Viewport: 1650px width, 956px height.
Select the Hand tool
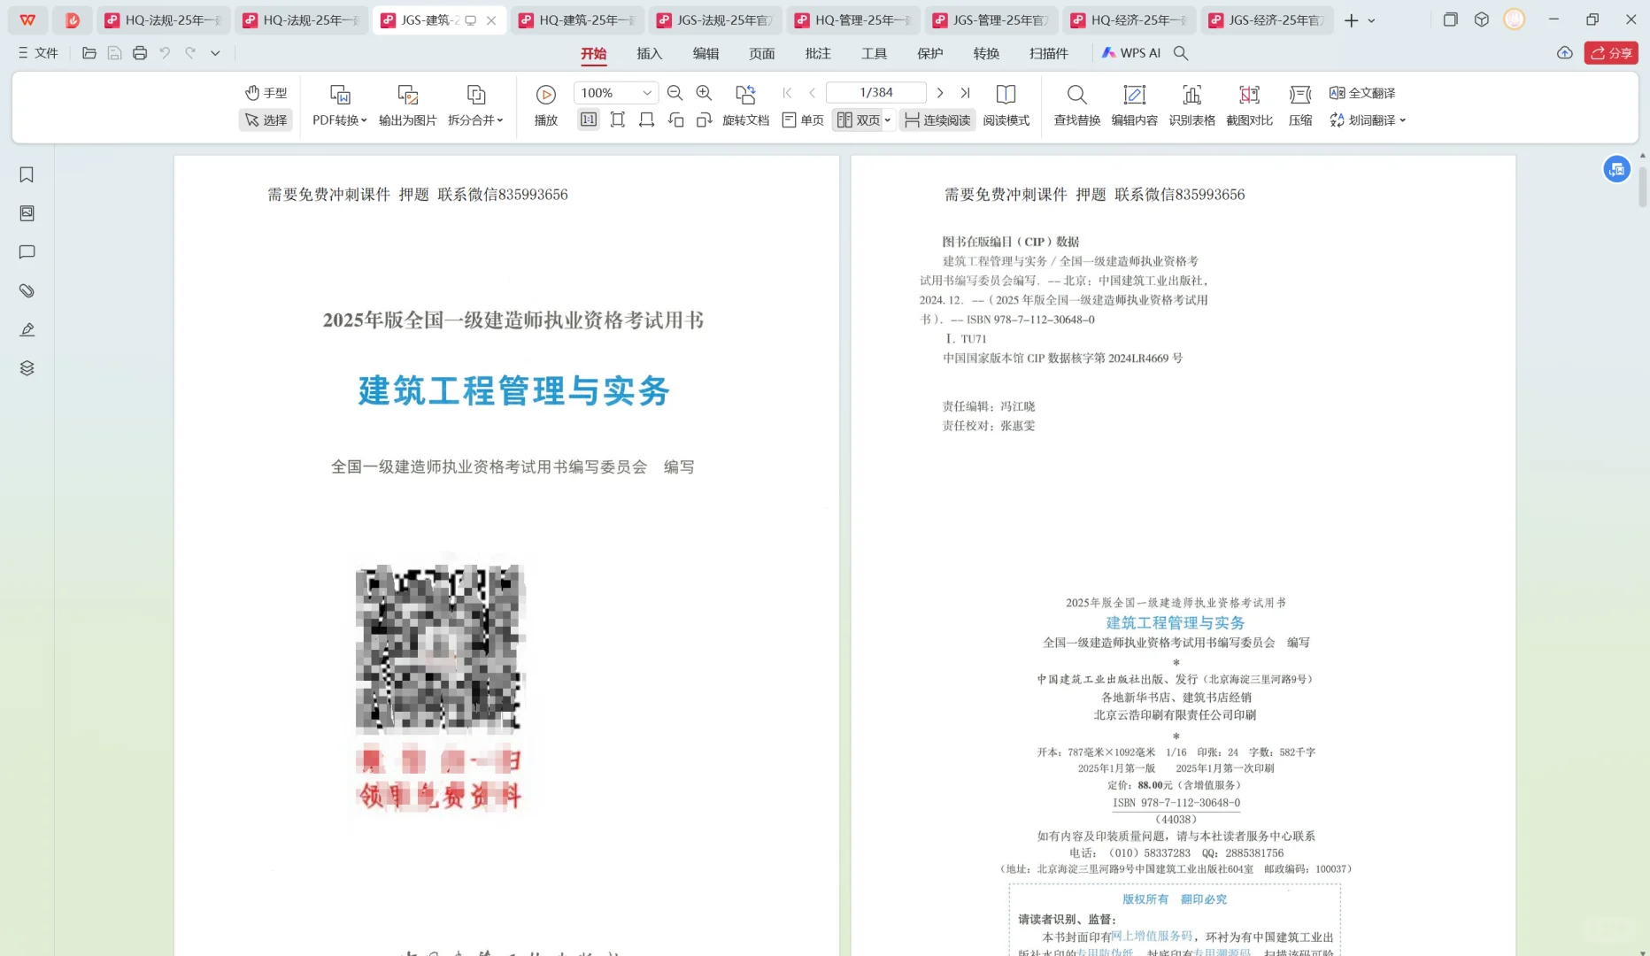click(x=266, y=93)
